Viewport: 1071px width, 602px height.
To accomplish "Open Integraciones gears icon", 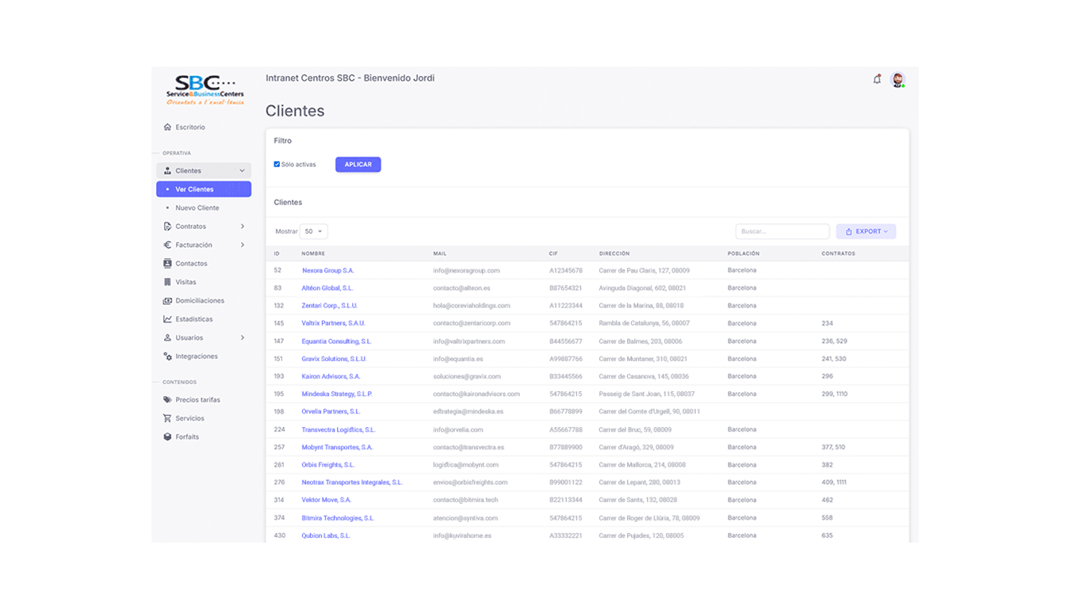I will tap(167, 356).
